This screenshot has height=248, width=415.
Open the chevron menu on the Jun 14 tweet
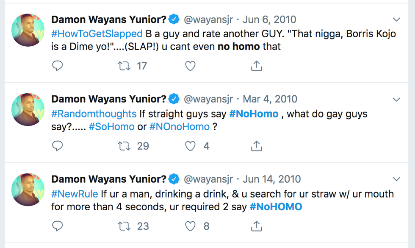pos(397,179)
